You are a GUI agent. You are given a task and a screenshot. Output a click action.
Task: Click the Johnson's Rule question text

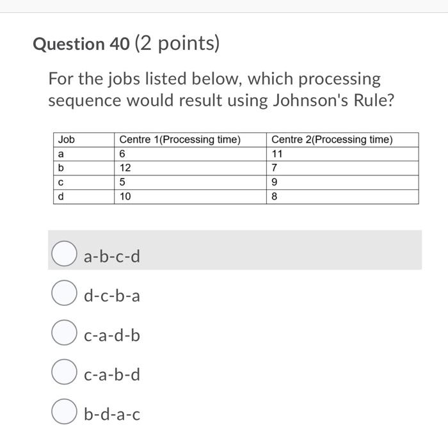point(221,90)
